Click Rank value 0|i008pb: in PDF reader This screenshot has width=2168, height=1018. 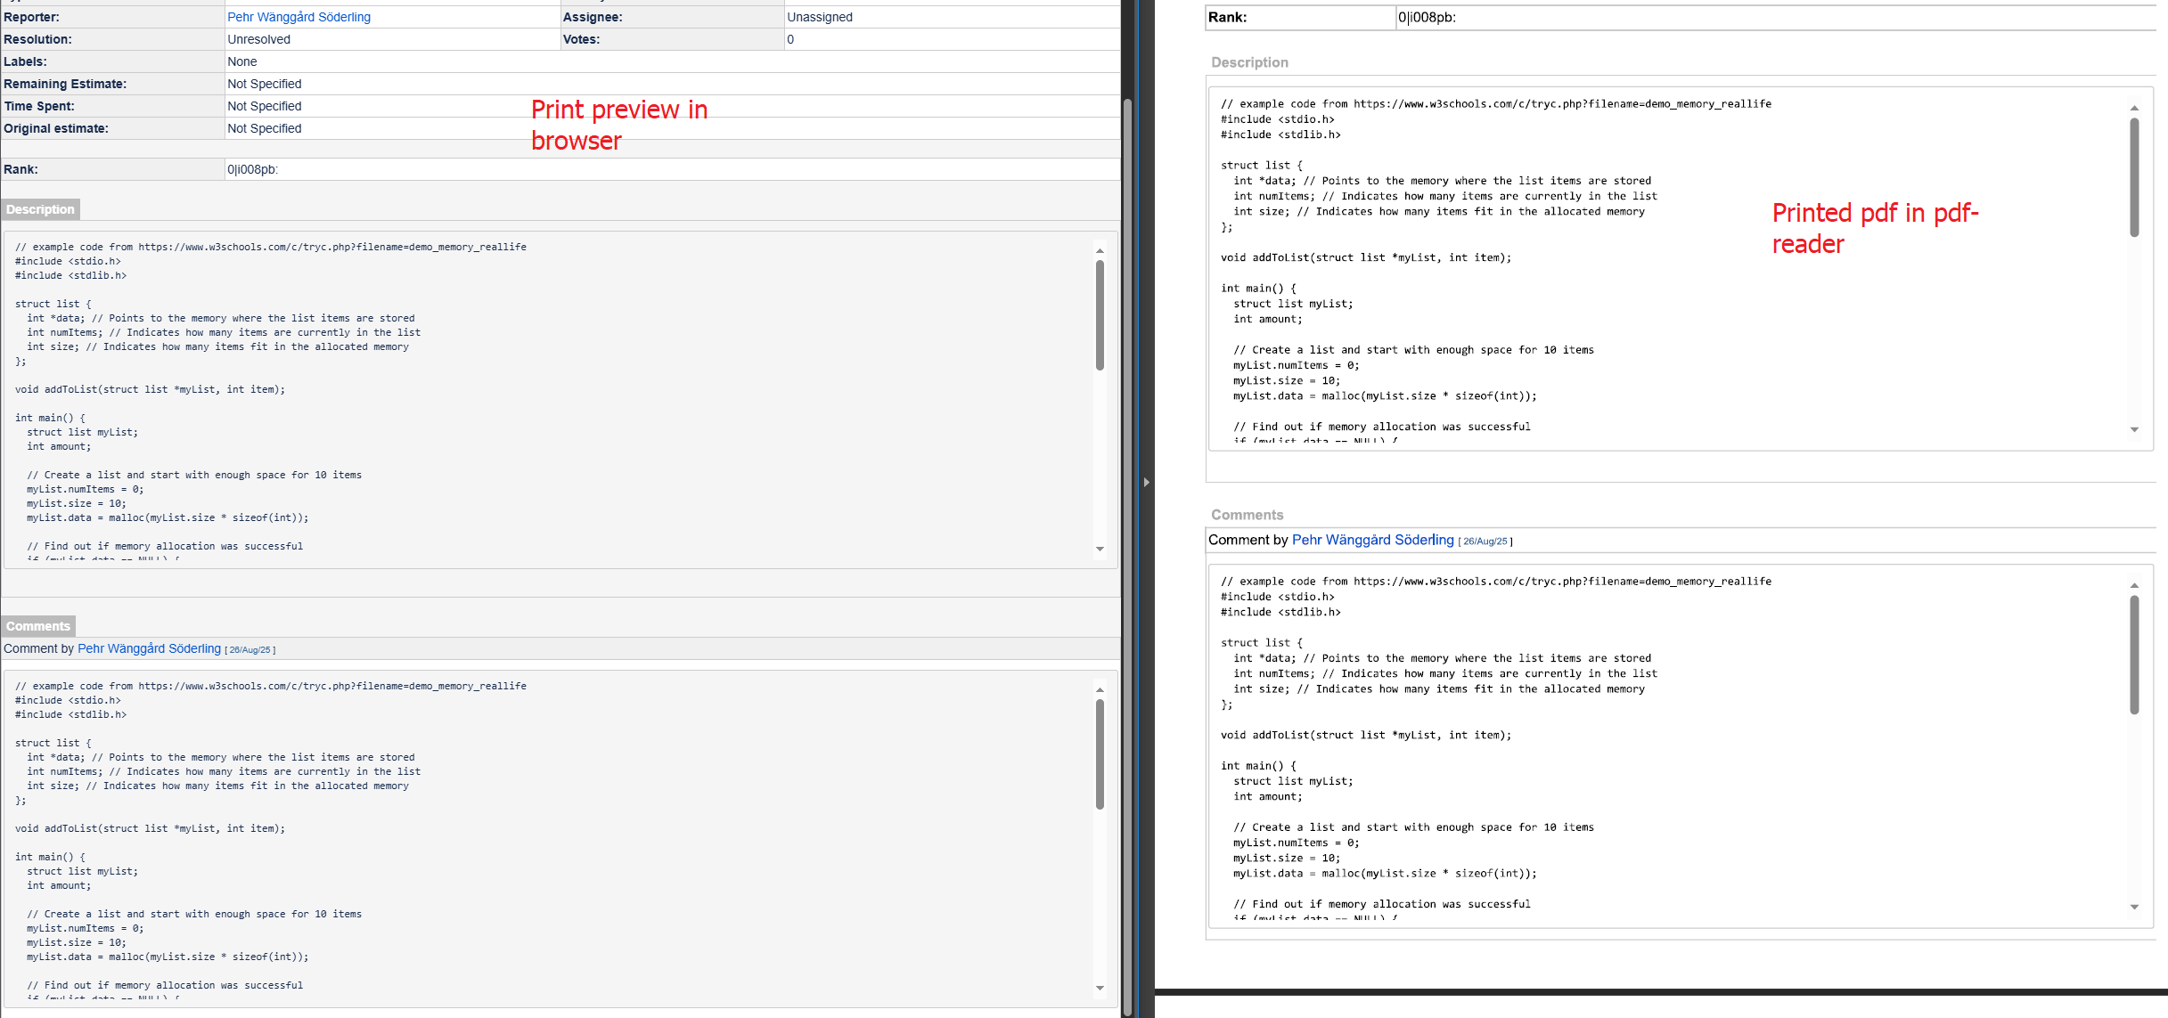[1427, 17]
